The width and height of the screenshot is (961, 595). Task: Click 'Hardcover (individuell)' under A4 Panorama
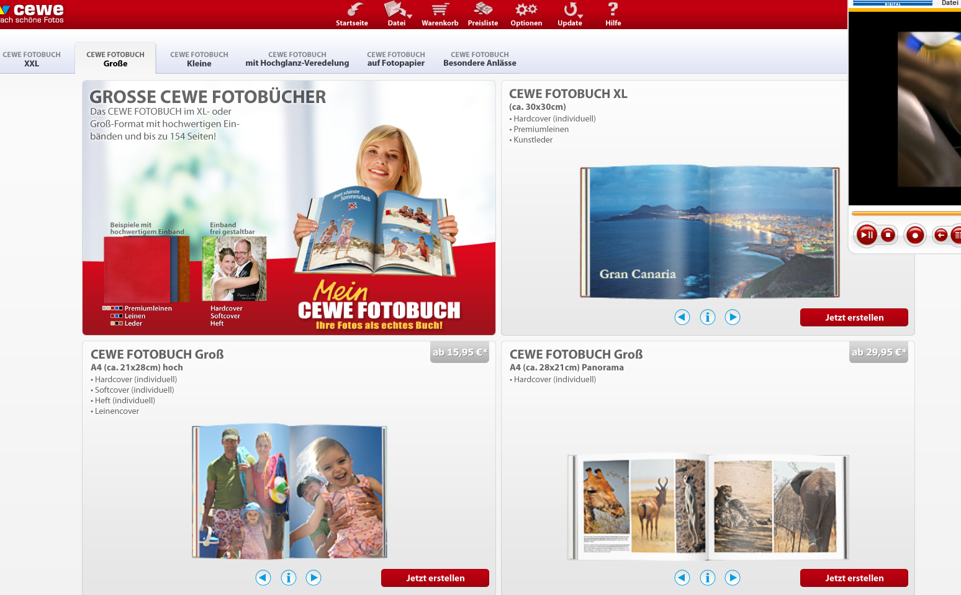[x=555, y=379]
